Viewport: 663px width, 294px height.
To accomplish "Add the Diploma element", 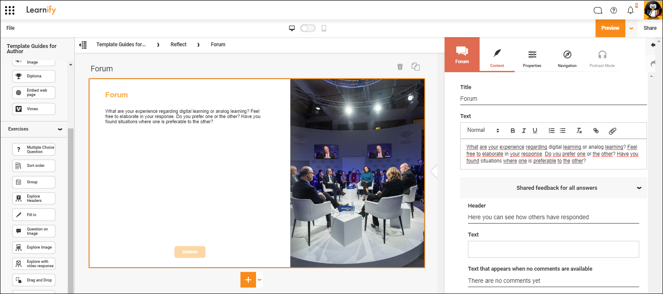I will pyautogui.click(x=34, y=76).
